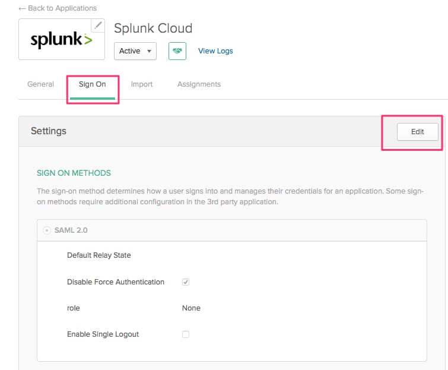Click the Settings section header
Image resolution: width=448 pixels, height=370 pixels.
(49, 131)
